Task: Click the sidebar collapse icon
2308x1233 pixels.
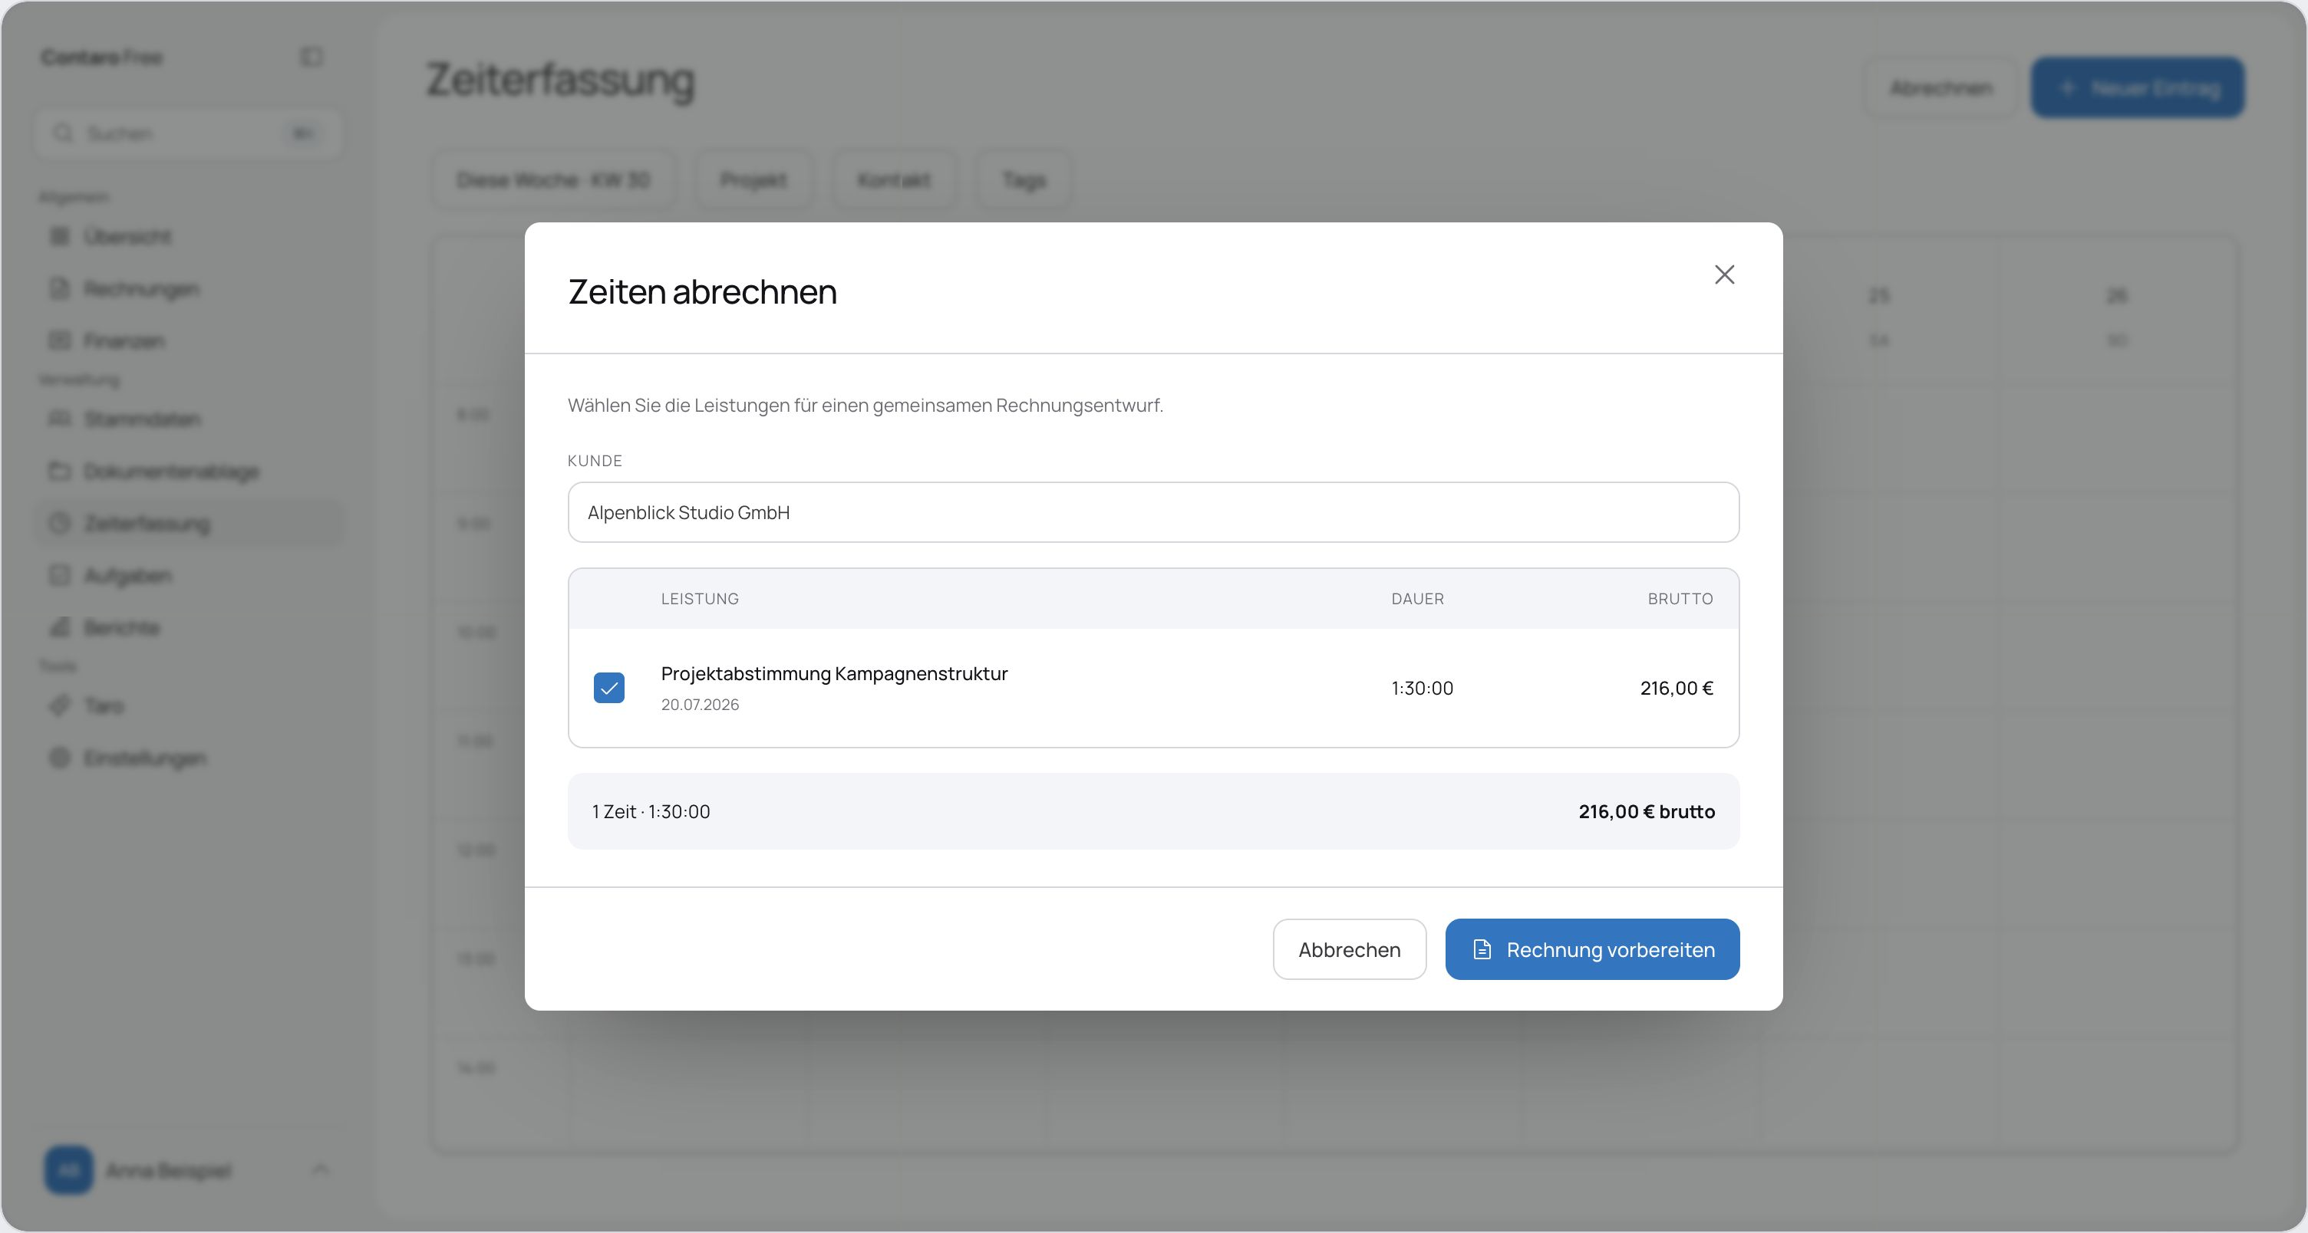Action: tap(311, 58)
